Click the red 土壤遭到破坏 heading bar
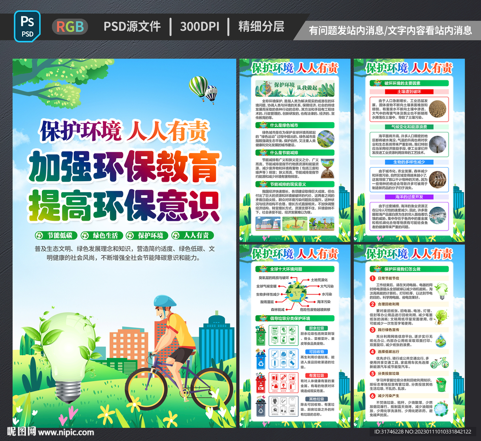 tap(409, 92)
